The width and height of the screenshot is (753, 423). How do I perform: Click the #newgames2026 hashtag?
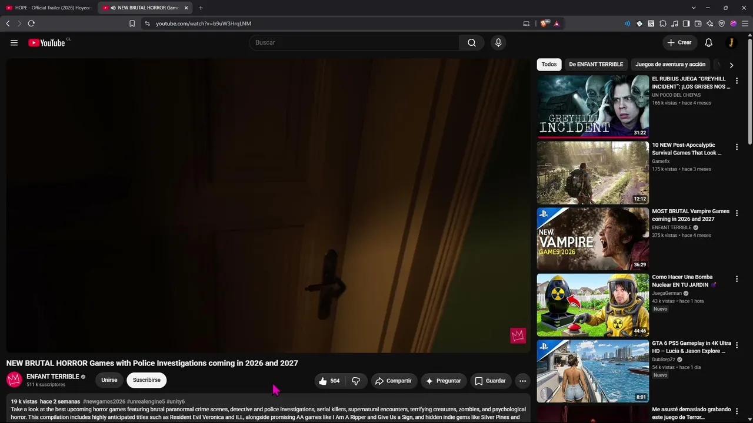coord(104,402)
